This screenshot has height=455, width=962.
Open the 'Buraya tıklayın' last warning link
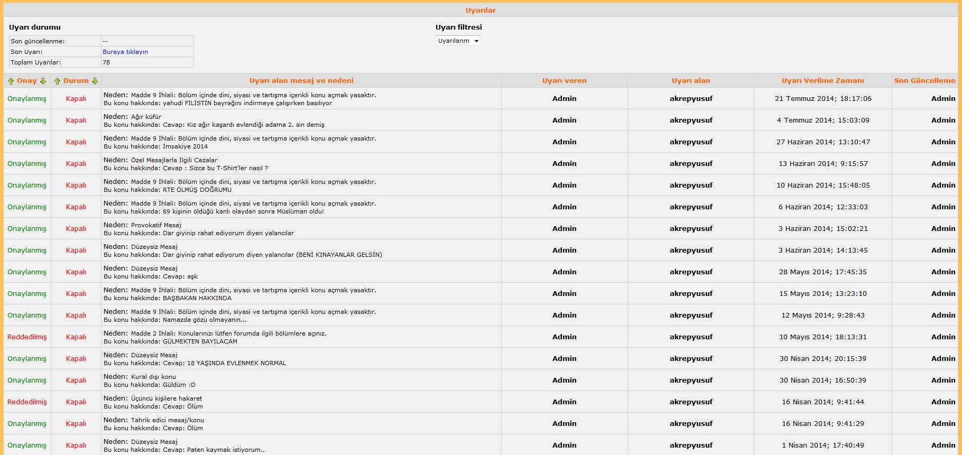(125, 52)
